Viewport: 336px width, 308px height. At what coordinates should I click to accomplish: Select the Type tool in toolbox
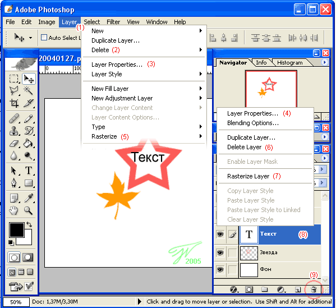[x=29, y=171]
